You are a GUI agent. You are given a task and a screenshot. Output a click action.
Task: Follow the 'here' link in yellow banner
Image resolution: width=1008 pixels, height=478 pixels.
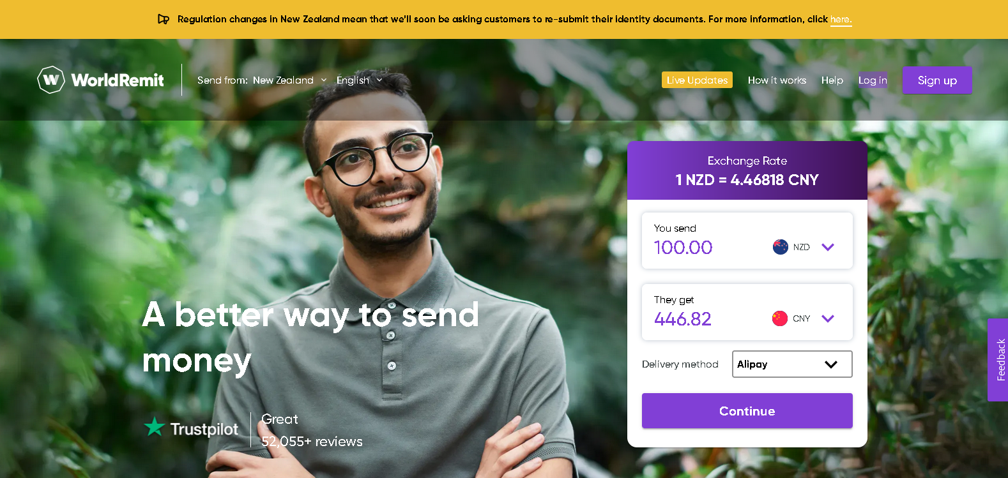[841, 20]
